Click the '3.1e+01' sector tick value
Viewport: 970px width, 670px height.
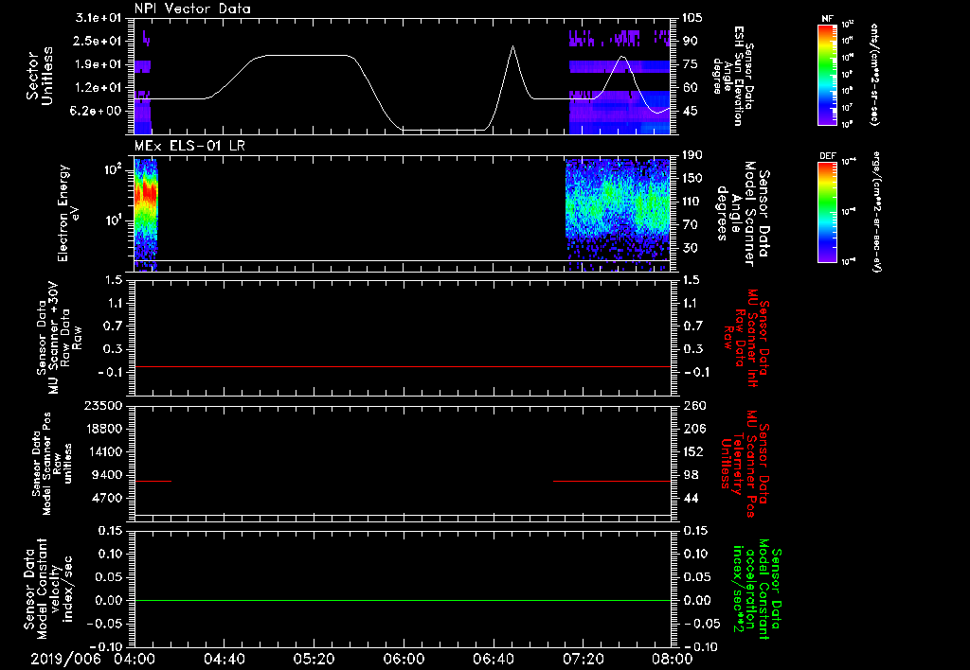(x=99, y=17)
